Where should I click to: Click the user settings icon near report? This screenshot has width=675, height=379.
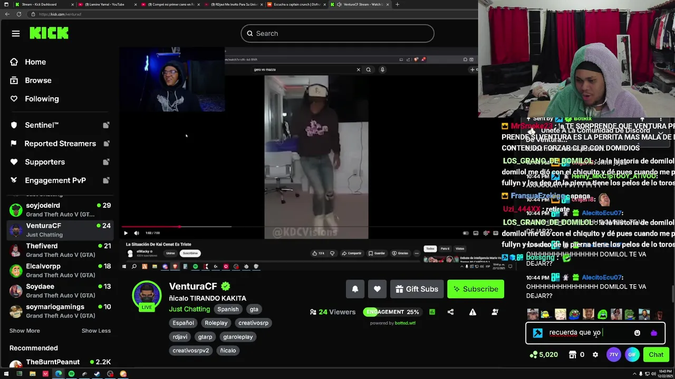pyautogui.click(x=495, y=312)
